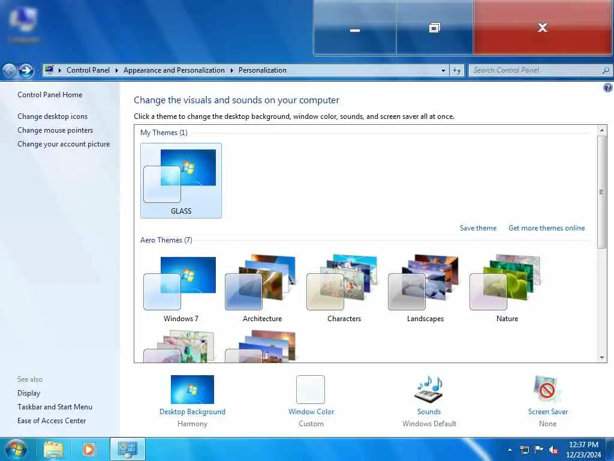Select the Nature theme
The width and height of the screenshot is (614, 461).
[507, 289]
